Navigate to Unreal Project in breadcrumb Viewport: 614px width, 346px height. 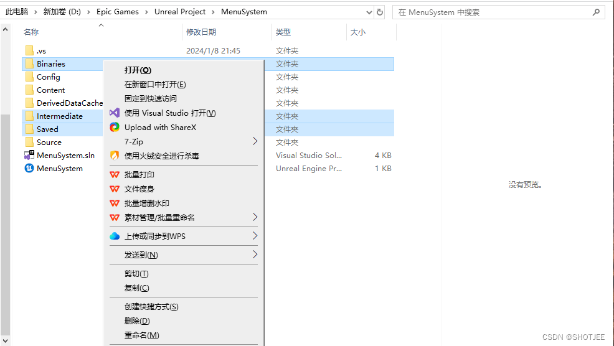(180, 12)
